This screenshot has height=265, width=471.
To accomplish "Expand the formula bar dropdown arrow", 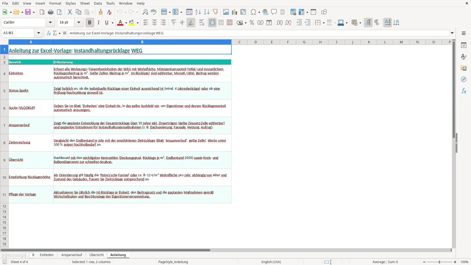I will [x=453, y=33].
